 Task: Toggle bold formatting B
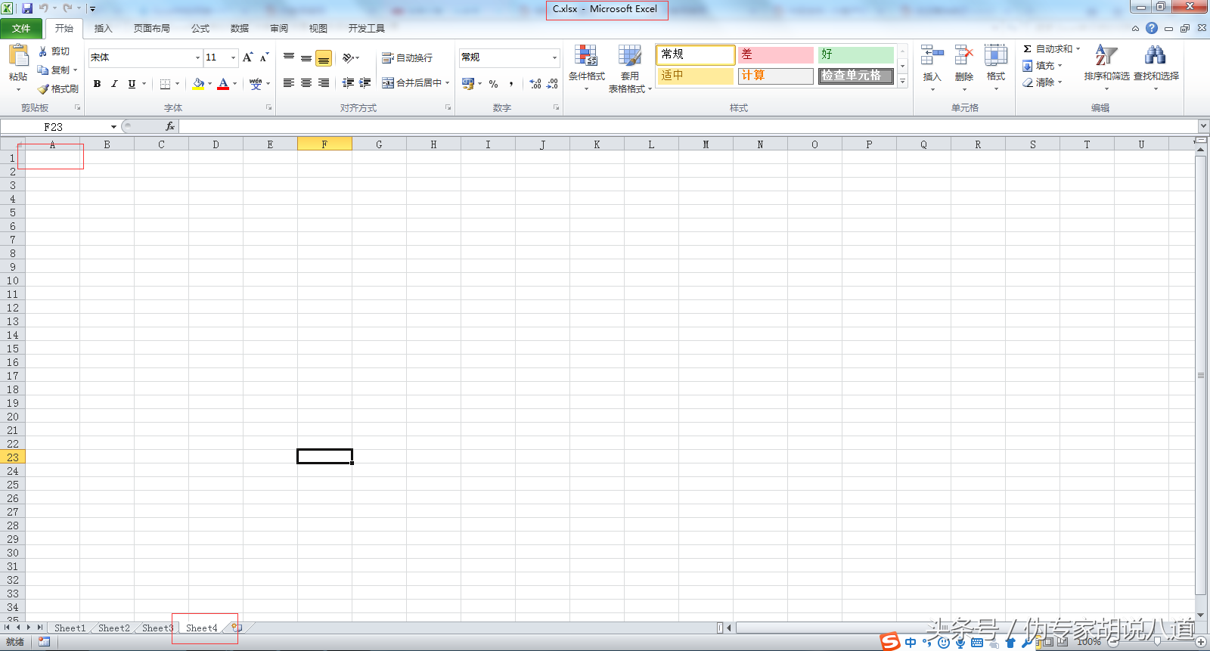(97, 84)
